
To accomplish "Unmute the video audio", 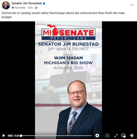I will pos(132,135).
